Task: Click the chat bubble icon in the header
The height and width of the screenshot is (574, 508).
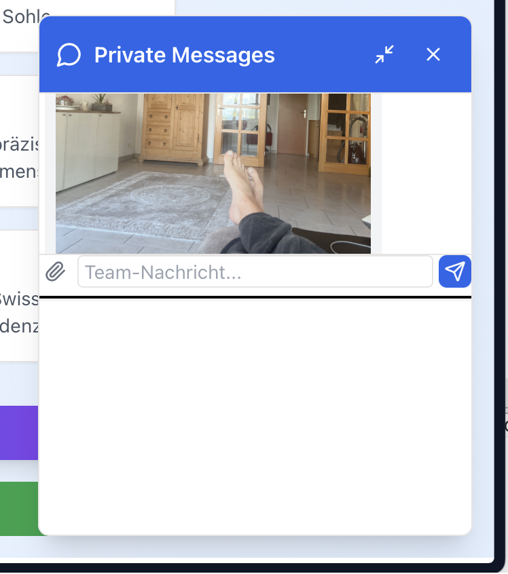Action: click(x=69, y=55)
